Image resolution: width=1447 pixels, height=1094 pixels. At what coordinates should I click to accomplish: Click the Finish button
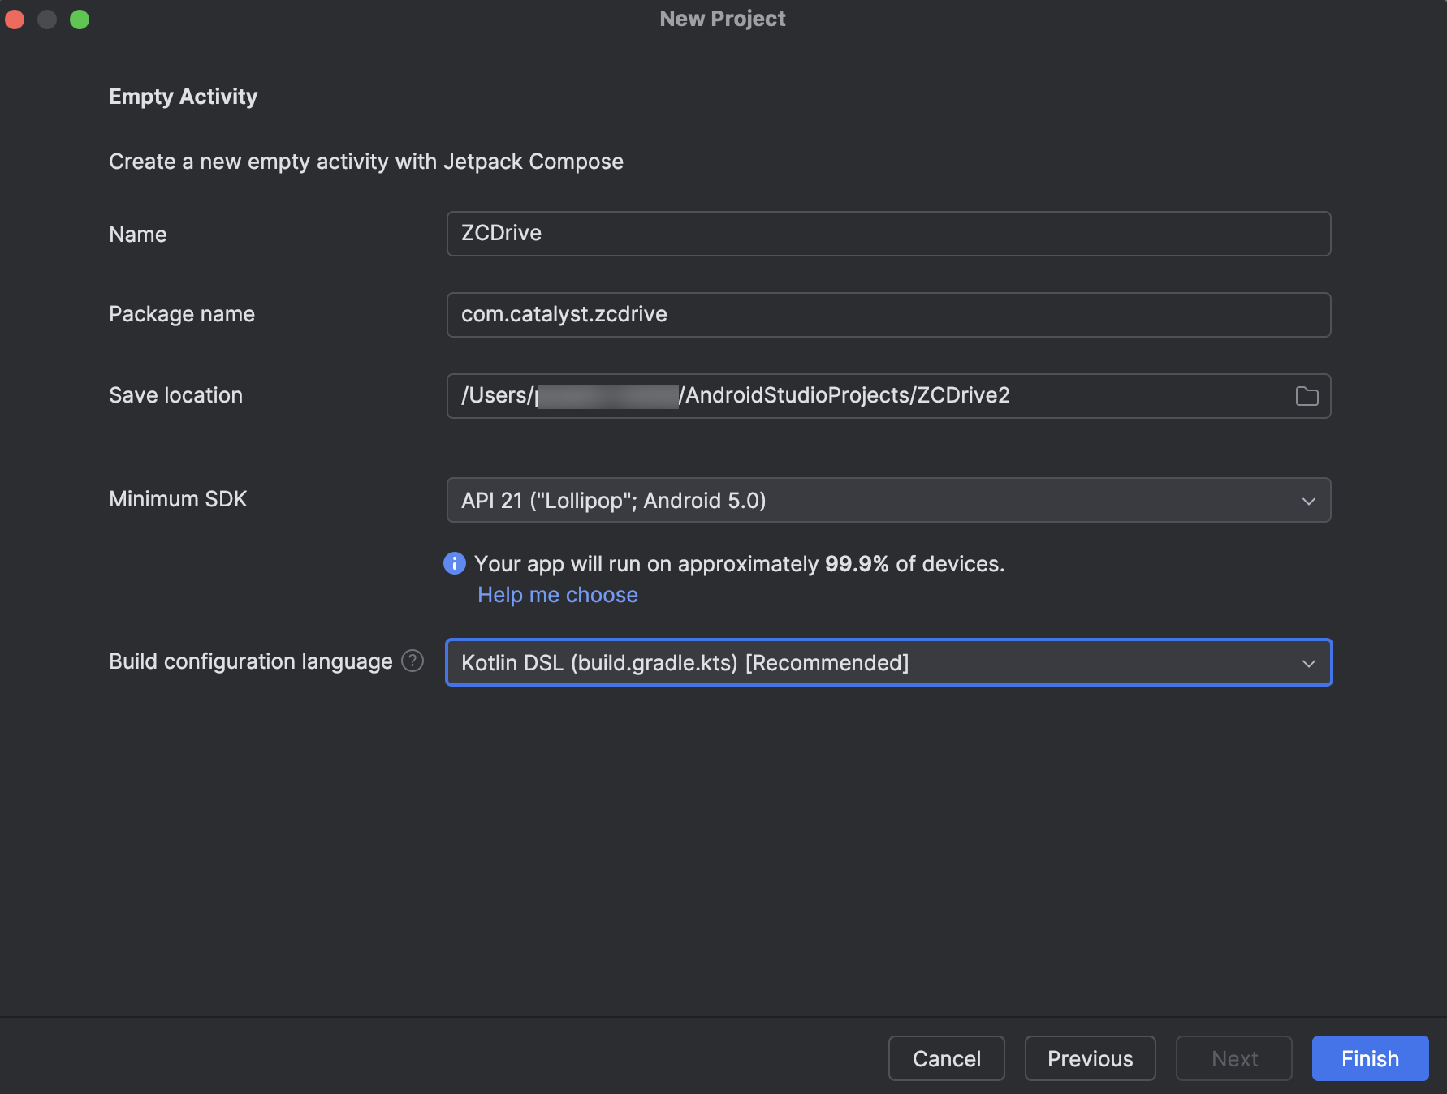click(x=1370, y=1058)
